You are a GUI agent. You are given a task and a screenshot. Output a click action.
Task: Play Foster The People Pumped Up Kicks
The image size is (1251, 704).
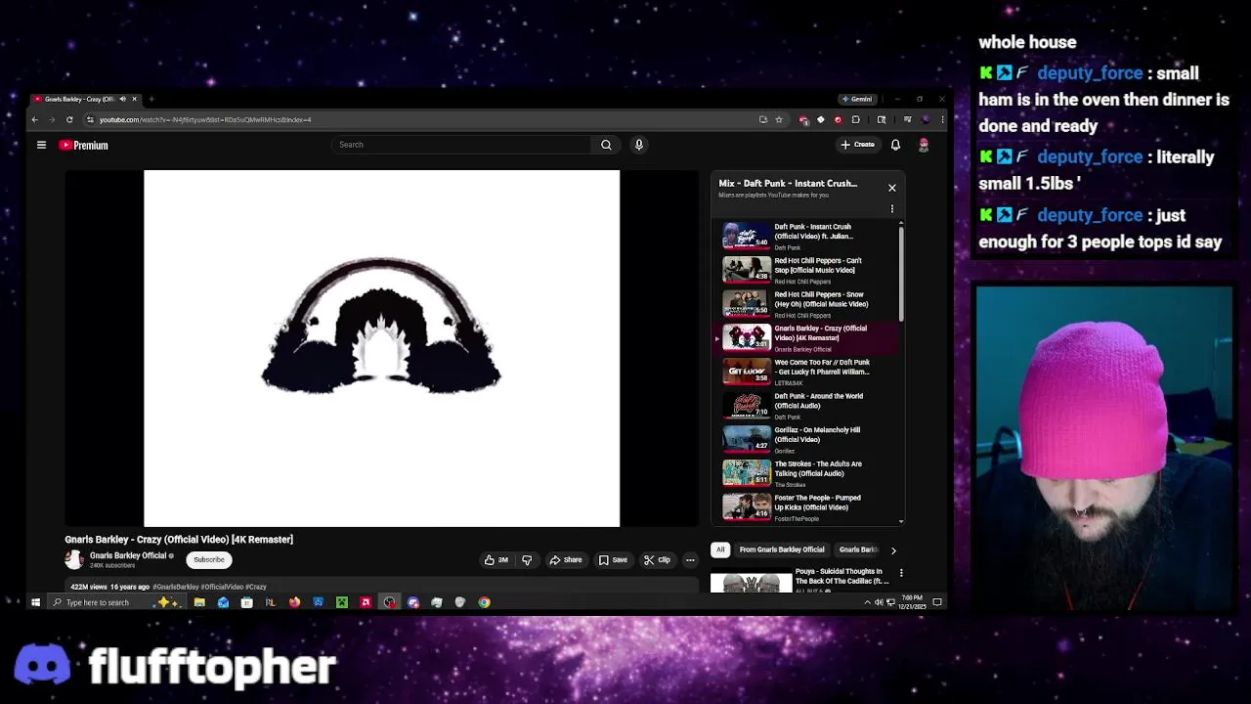[x=807, y=506]
